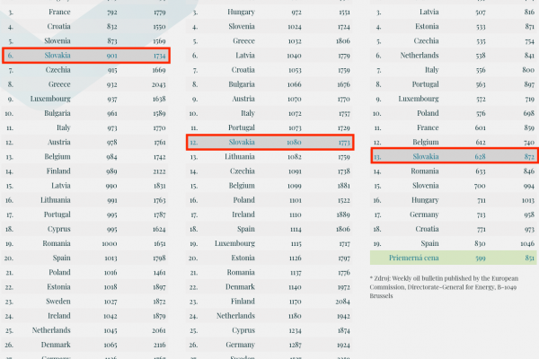The image size is (539, 359).
Task: Select the highlighted Slovakia row showing 1080
Action: (269, 142)
